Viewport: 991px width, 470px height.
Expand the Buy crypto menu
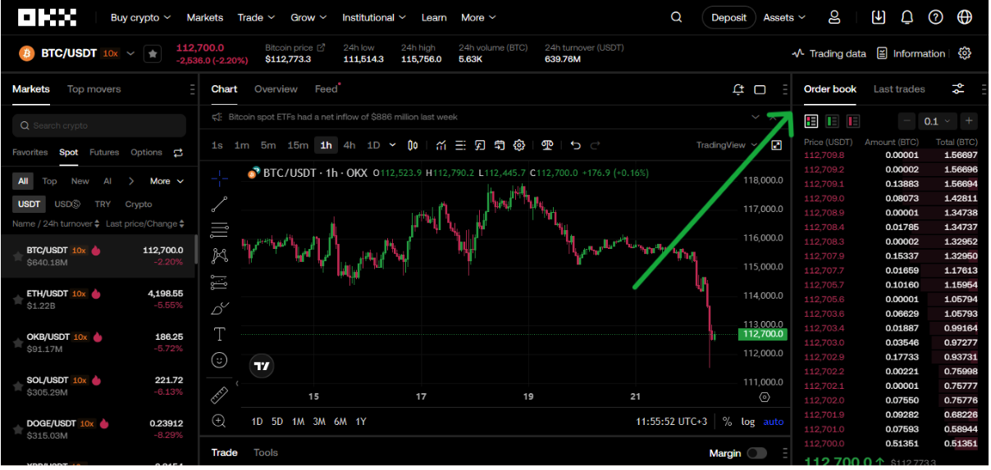141,17
